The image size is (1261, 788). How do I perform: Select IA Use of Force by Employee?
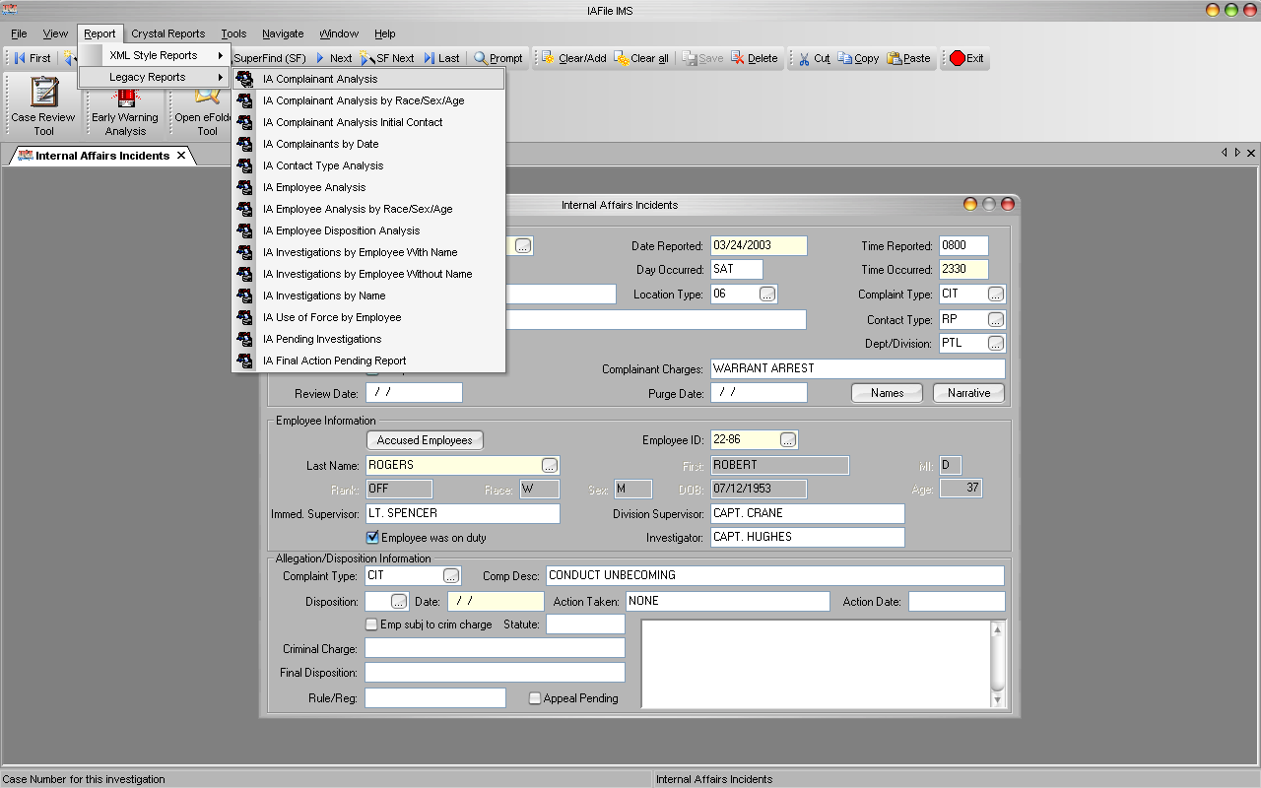pos(332,317)
